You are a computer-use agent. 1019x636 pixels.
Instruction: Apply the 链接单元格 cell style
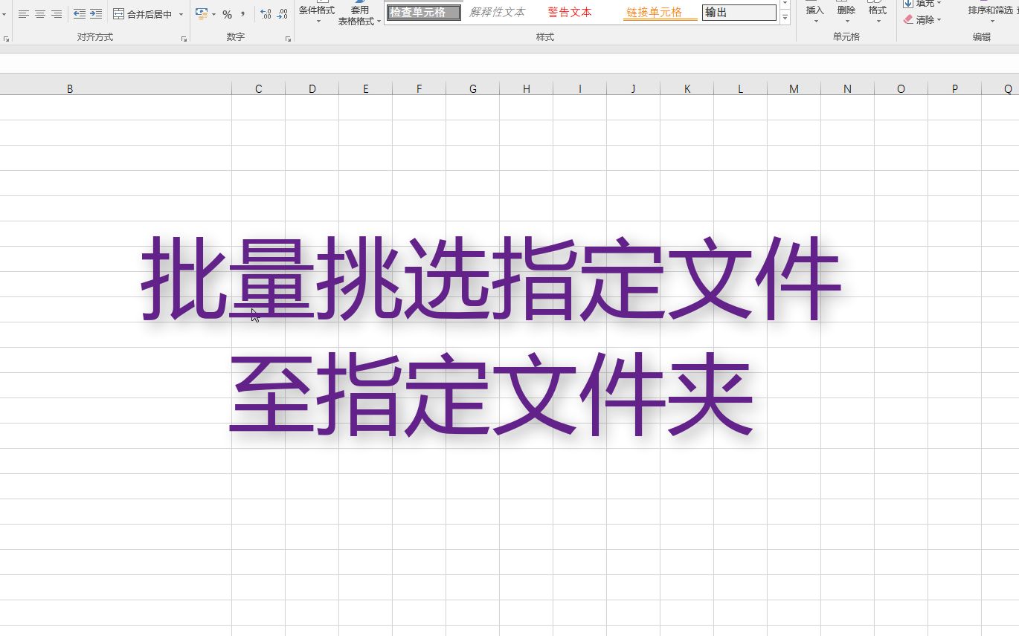tap(660, 13)
